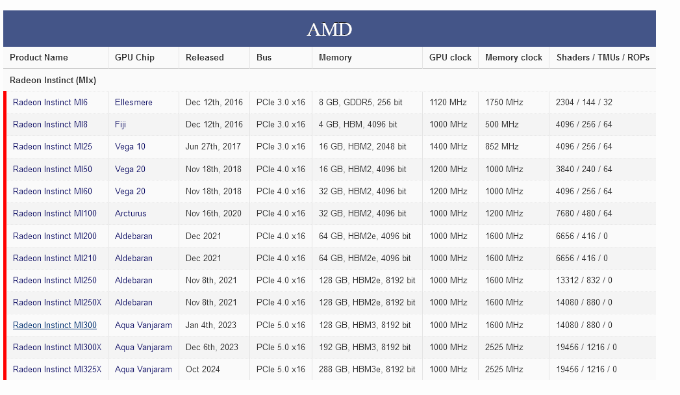Click the Released column header
The width and height of the screenshot is (680, 395).
pos(205,57)
